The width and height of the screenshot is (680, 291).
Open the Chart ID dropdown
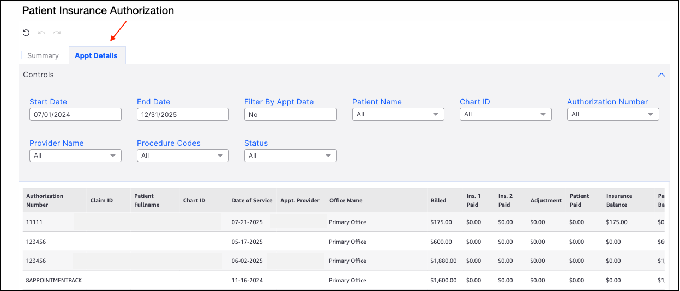click(506, 114)
